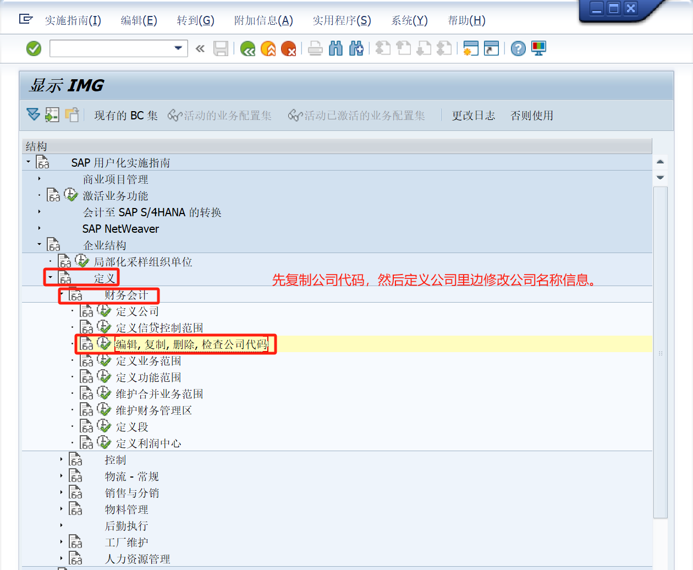Click the 现有的 BC 集 button
The width and height of the screenshot is (693, 570).
click(126, 116)
